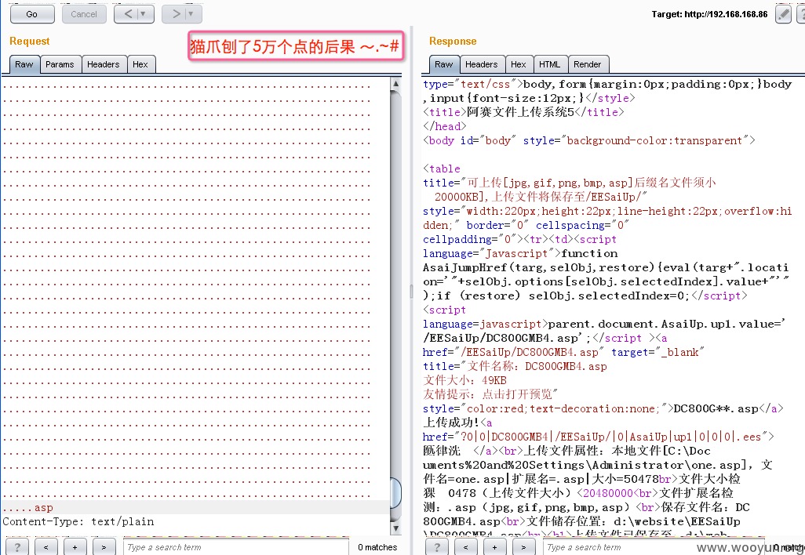The height and width of the screenshot is (555, 805).
Task: Click the '文件大小: 49KB' response line
Action: point(464,380)
